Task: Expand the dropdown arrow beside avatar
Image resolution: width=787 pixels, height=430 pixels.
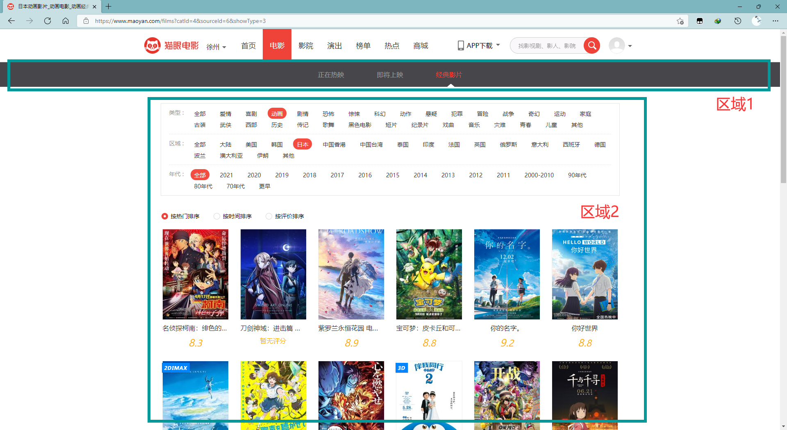Action: pos(630,46)
